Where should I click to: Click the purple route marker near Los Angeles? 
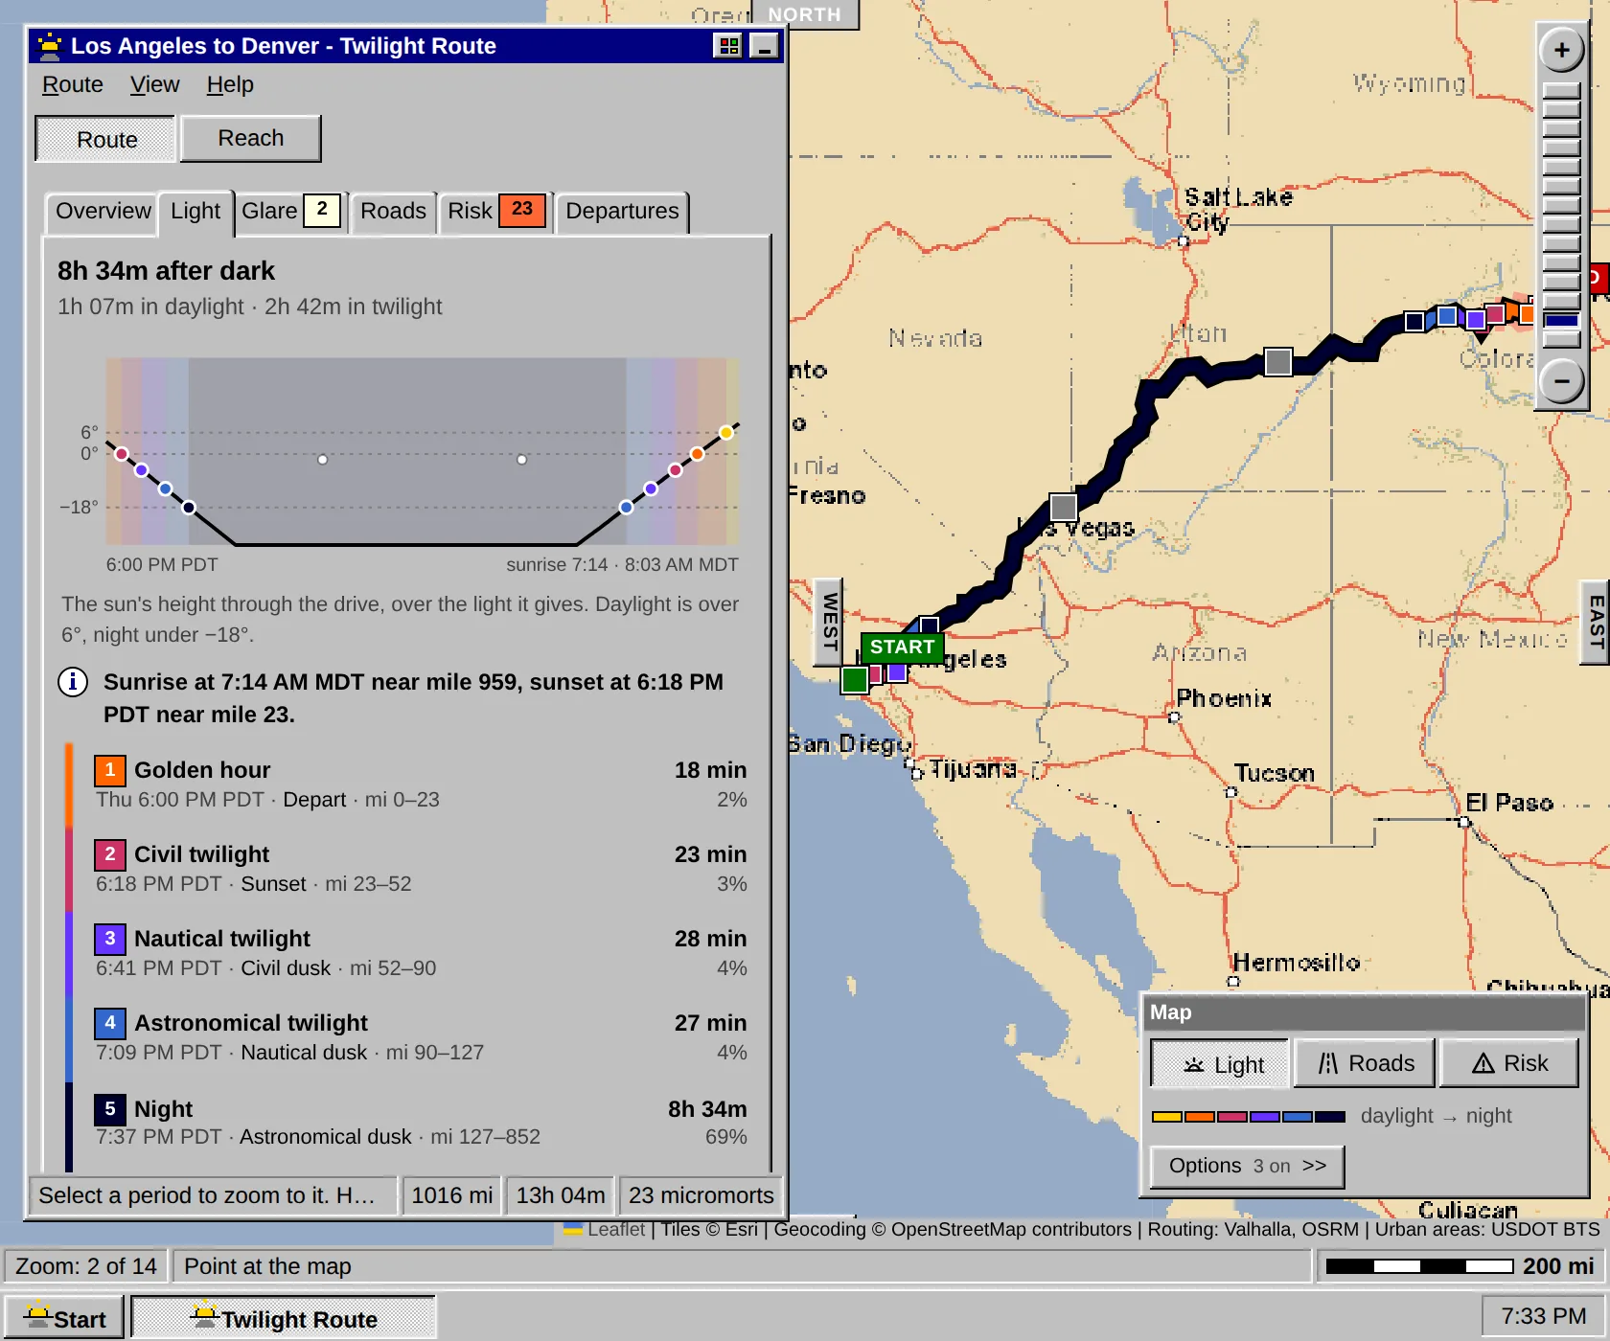897,672
